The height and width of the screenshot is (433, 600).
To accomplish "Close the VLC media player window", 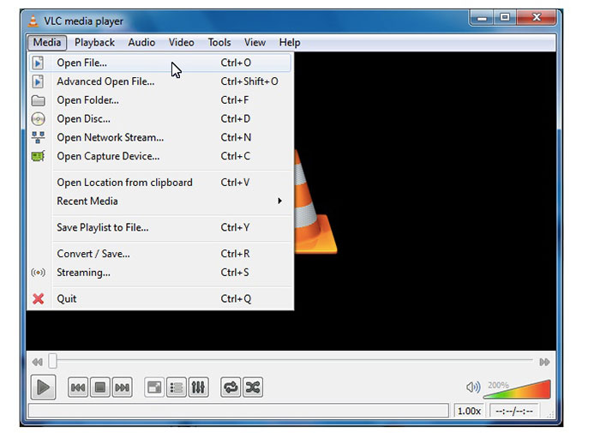I will [536, 18].
